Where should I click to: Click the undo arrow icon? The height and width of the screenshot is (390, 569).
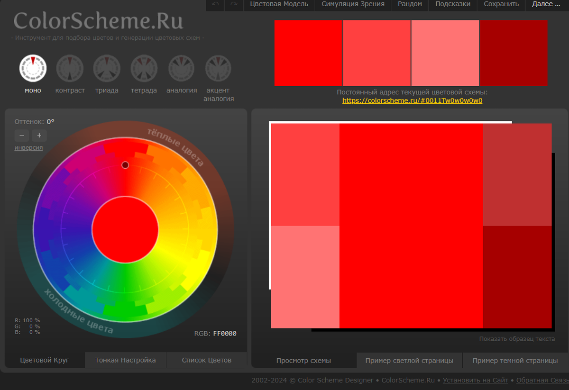215,6
